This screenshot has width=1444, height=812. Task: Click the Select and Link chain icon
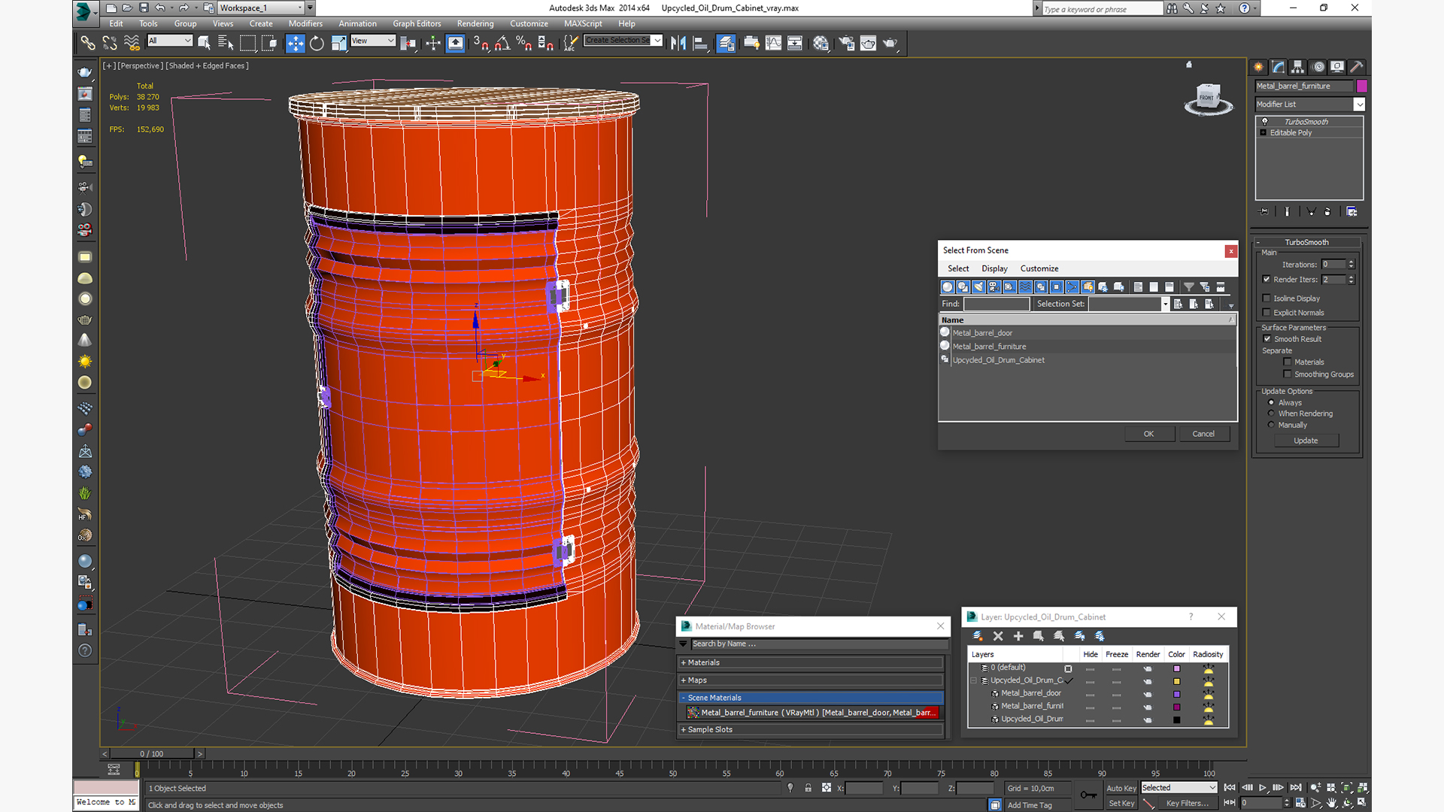[x=88, y=43]
